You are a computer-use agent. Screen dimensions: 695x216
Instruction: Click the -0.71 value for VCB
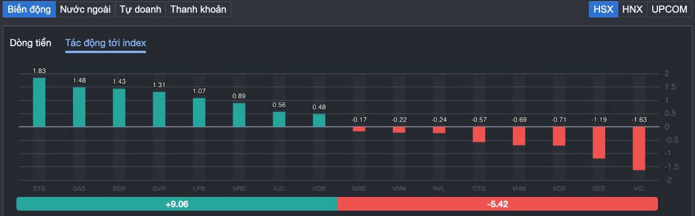pos(559,120)
